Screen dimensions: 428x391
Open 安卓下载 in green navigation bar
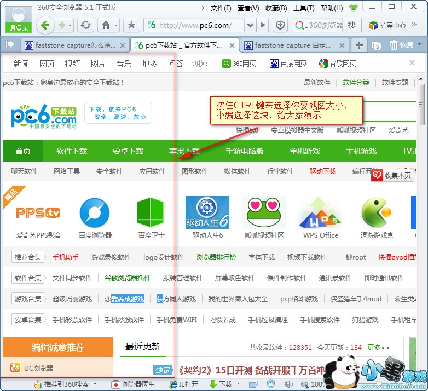[x=128, y=151]
